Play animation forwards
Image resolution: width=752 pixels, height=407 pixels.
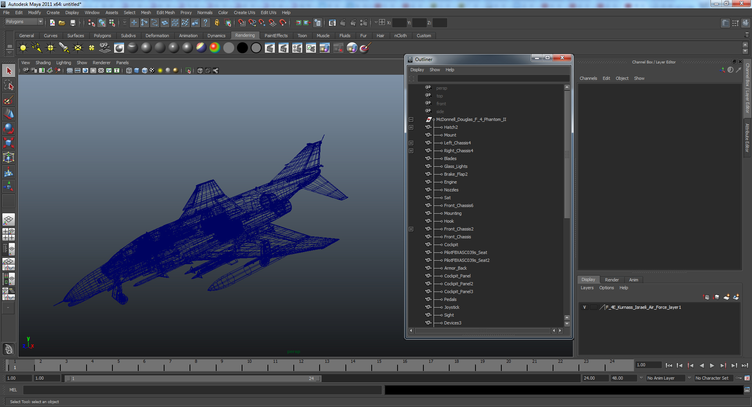pos(712,366)
